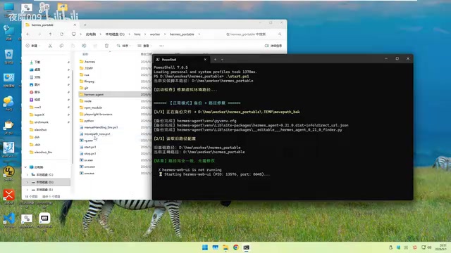This screenshot has width=451, height=253.
Task: Click the delete trash icon in Explorer toolbar
Action: [106, 46]
